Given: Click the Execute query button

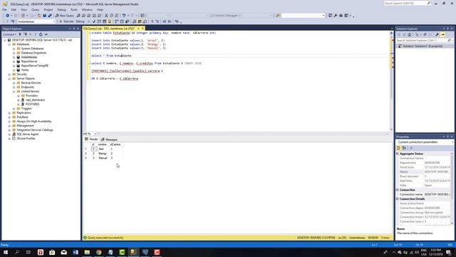Looking at the screenshot, I should (x=66, y=21).
